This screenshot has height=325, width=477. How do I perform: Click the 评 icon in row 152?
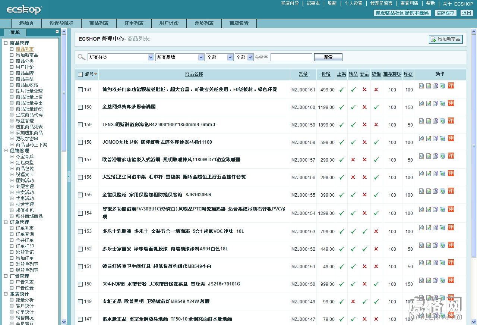coord(451,245)
